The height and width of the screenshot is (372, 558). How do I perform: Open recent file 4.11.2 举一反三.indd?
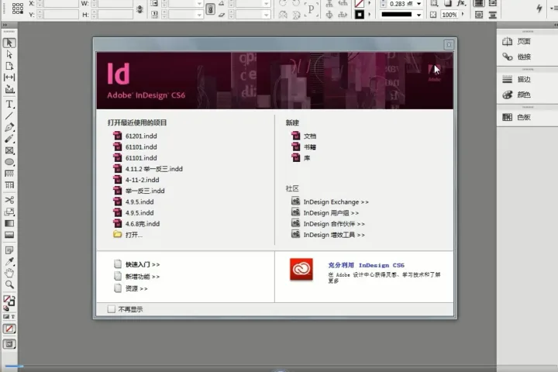click(x=153, y=169)
